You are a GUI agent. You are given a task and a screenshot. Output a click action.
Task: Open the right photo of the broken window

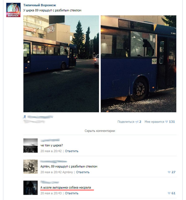pyautogui.click(x=139, y=64)
